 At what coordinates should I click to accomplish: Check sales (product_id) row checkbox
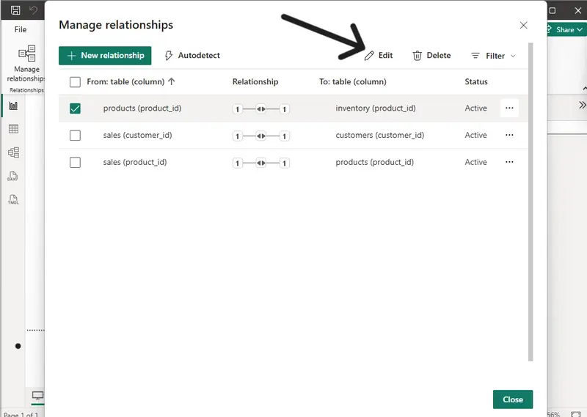tap(75, 162)
